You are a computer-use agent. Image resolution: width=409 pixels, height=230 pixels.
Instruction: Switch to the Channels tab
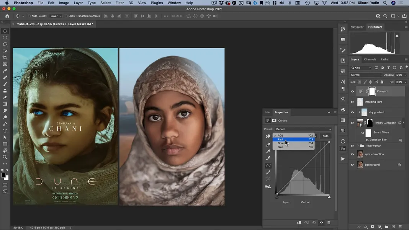coord(370,59)
